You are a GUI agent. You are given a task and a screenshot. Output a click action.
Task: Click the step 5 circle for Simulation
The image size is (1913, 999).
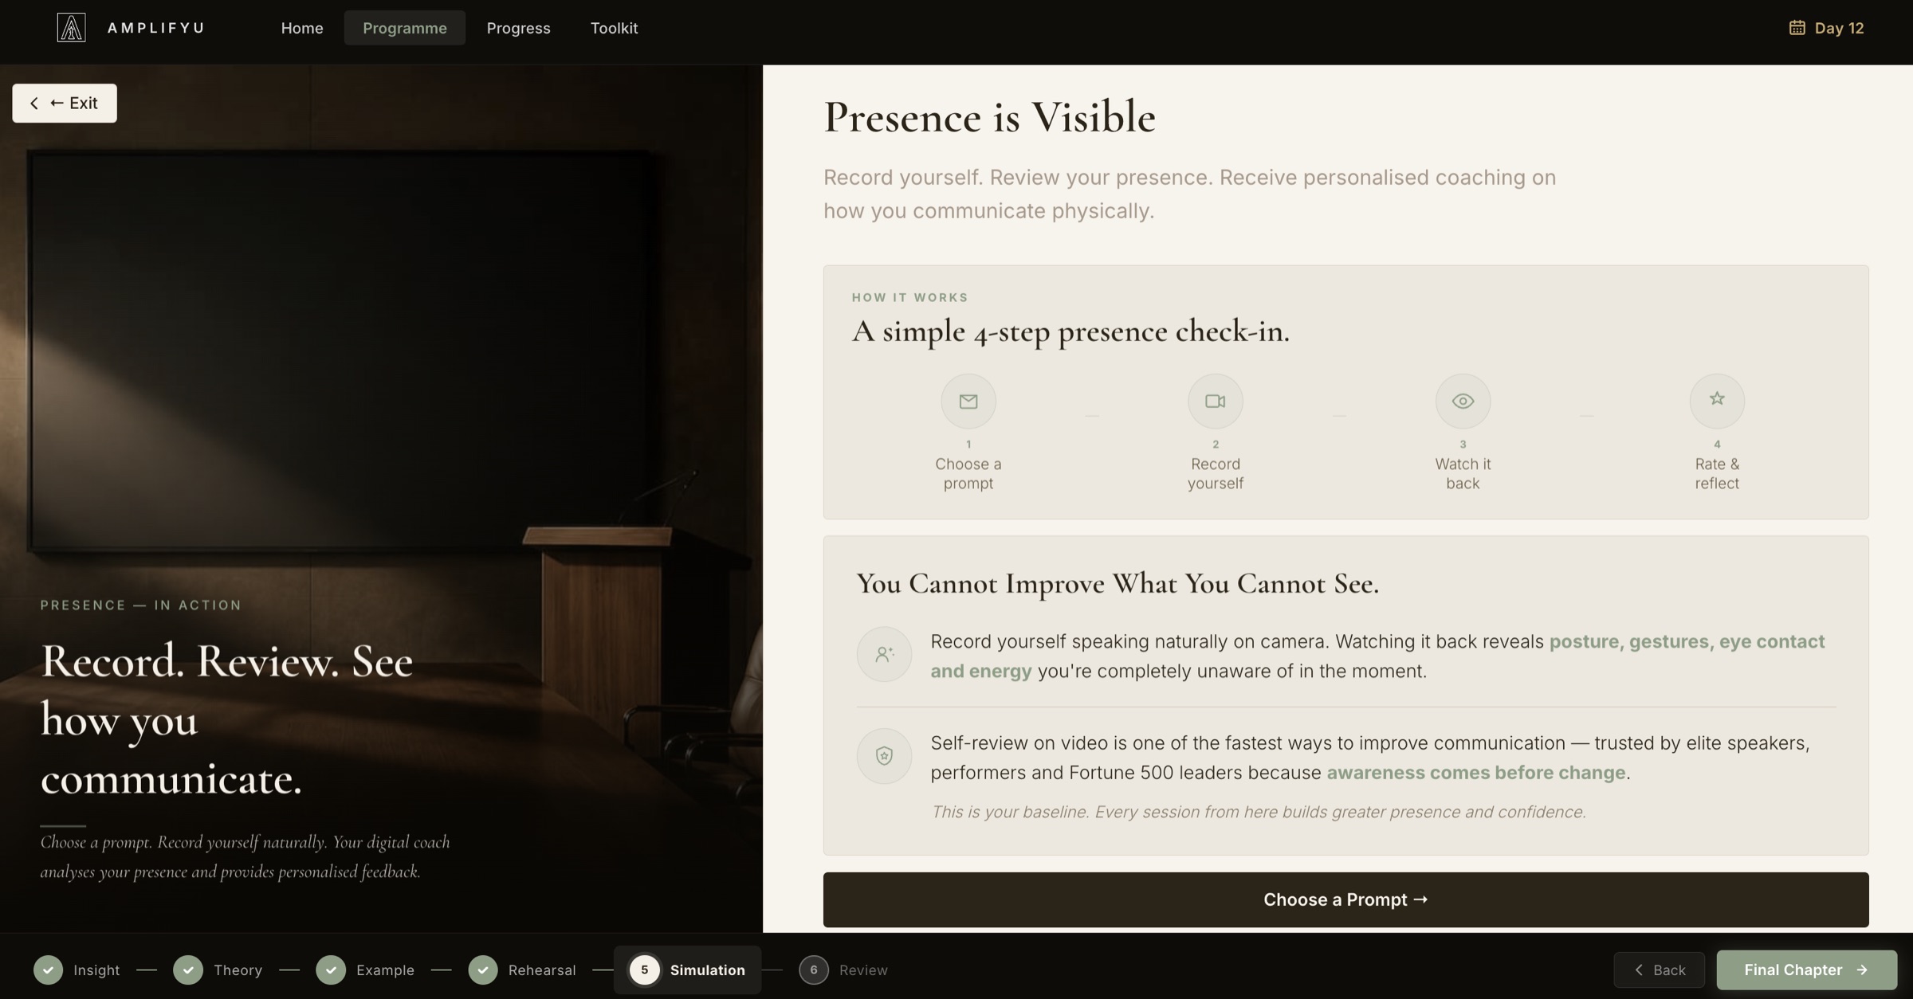pyautogui.click(x=645, y=970)
